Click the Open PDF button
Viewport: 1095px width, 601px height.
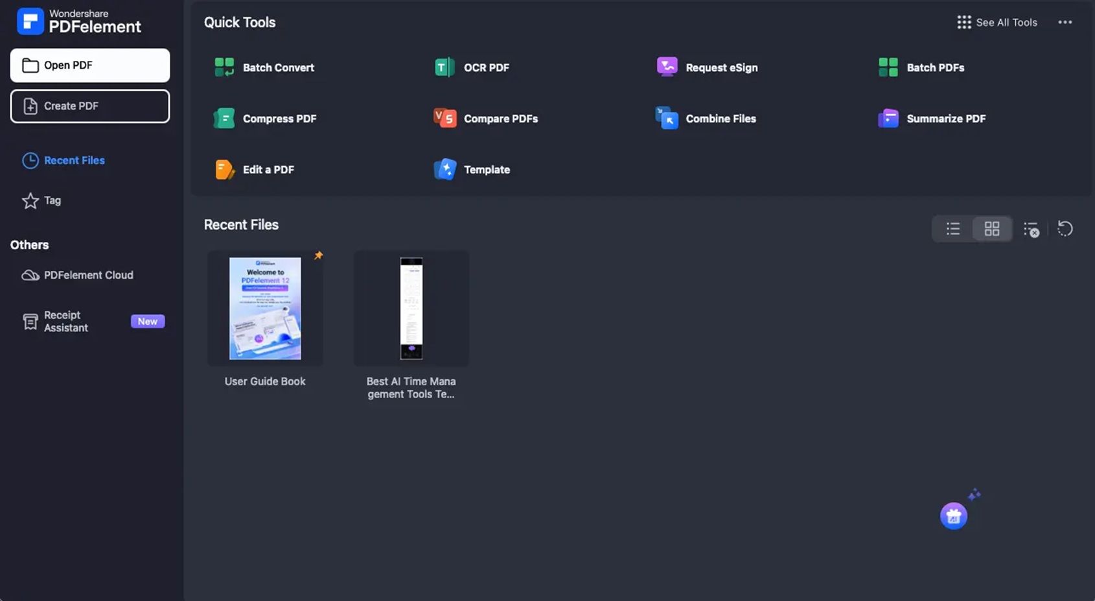coord(90,65)
